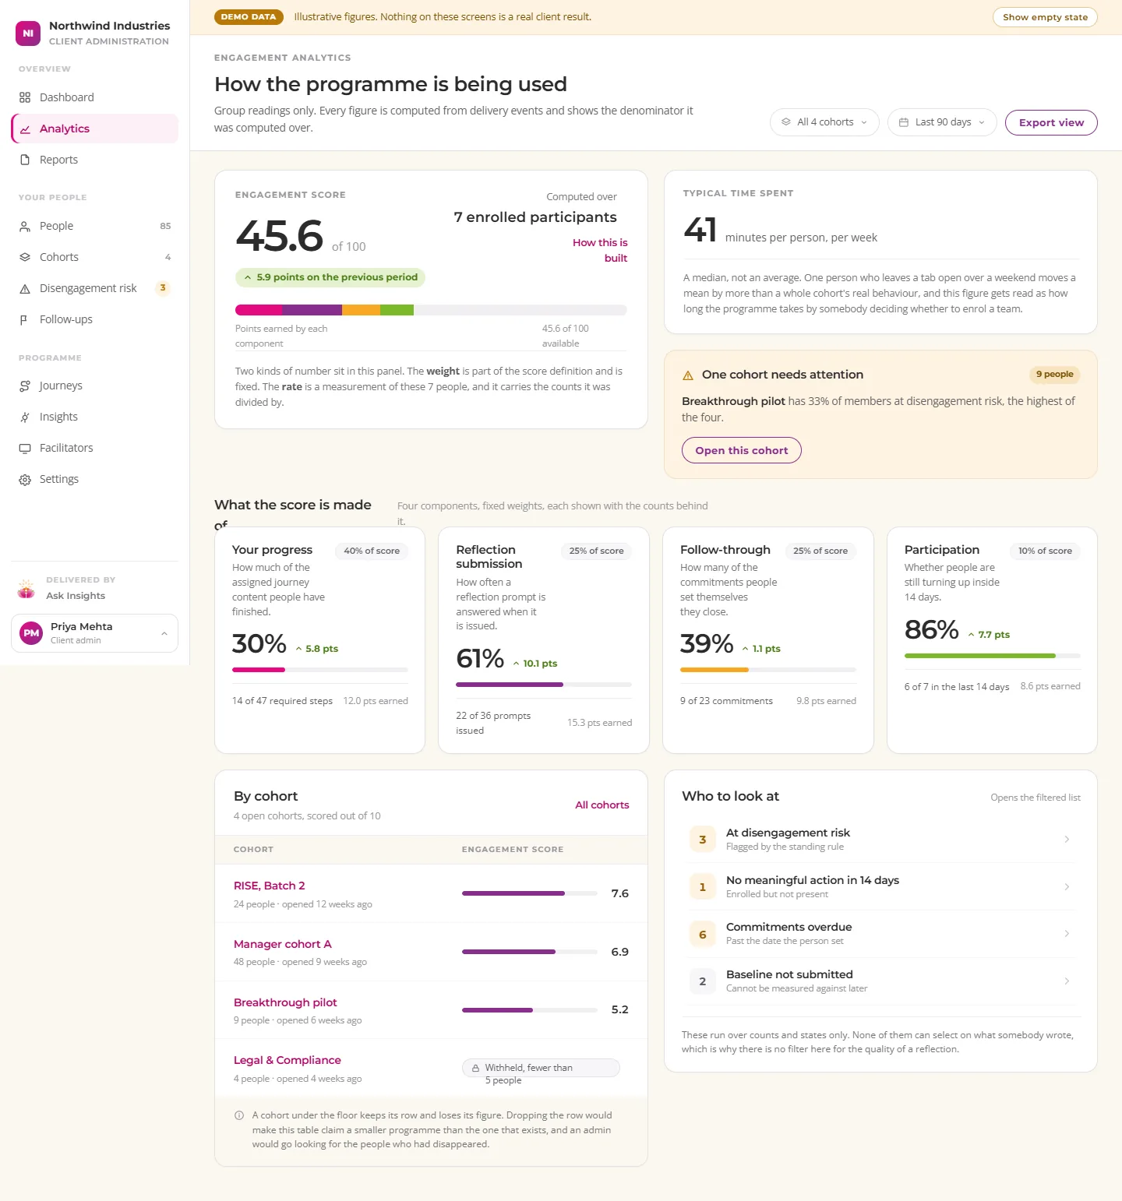The image size is (1122, 1201).
Task: Open the Breakthrough pilot cohort link
Action: click(285, 1002)
